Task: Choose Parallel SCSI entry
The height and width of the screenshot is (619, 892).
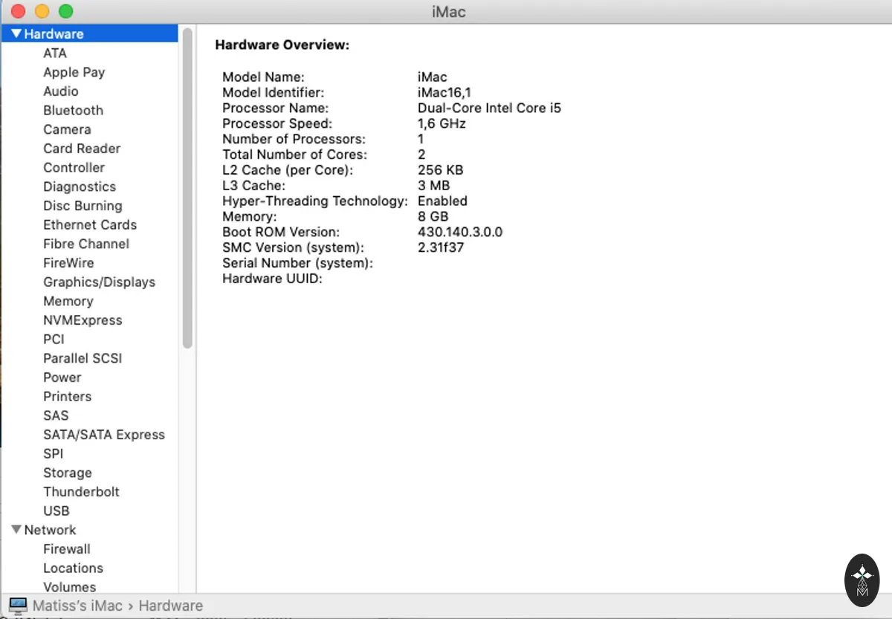Action: tap(83, 358)
